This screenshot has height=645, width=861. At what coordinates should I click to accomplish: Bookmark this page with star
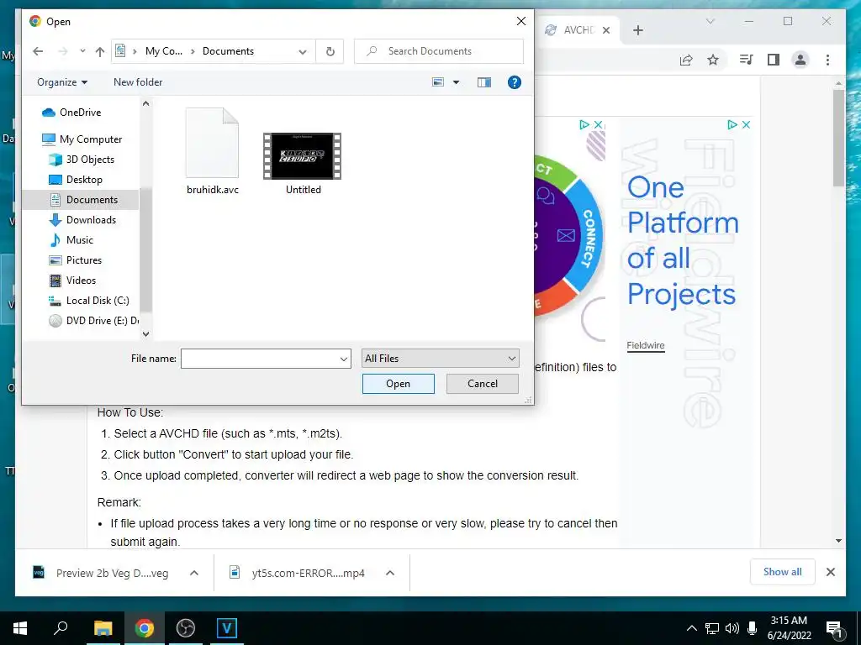(x=713, y=60)
